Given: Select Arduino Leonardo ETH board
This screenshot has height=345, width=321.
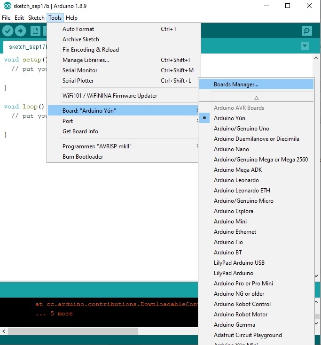Looking at the screenshot, I should 256,191.
